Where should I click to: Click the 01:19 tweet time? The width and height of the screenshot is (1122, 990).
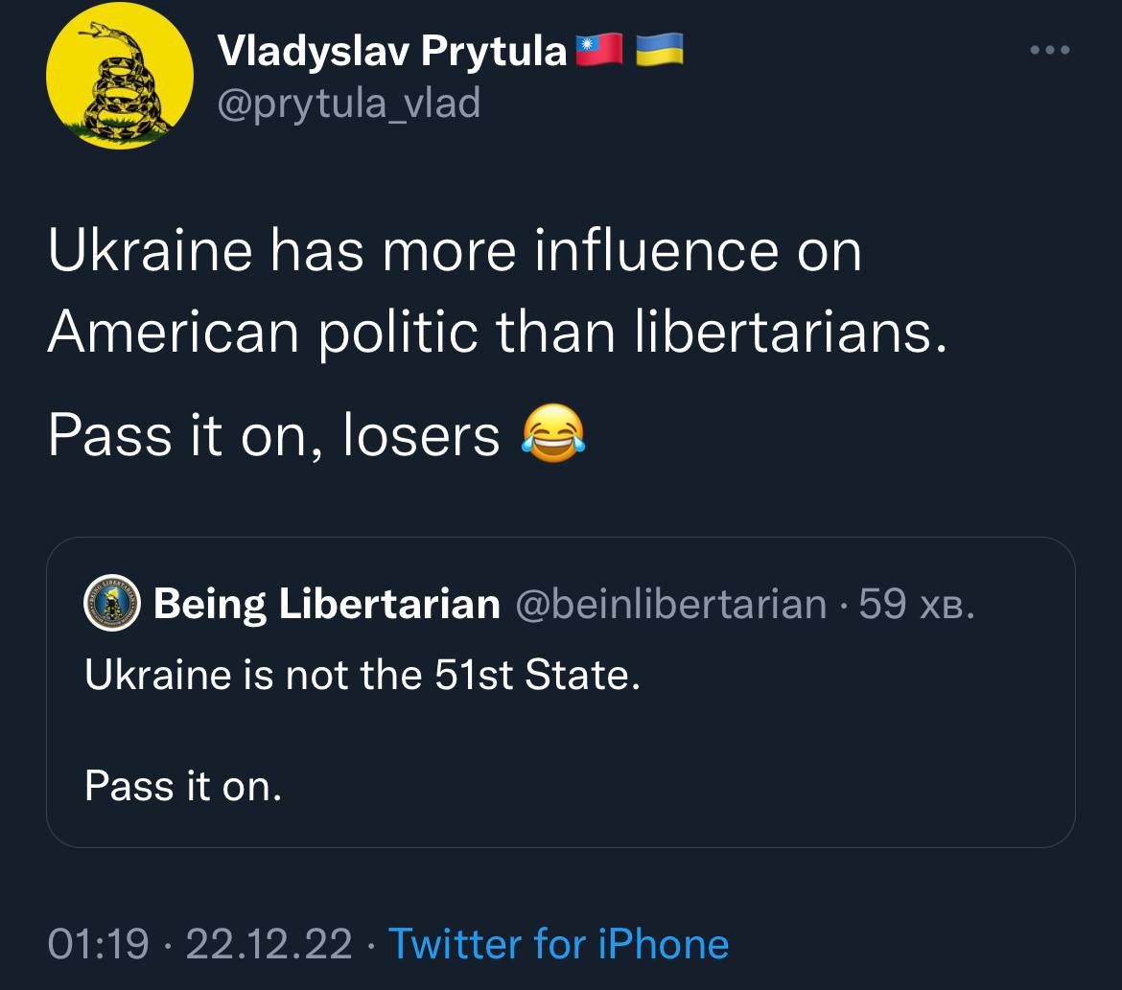[99, 944]
